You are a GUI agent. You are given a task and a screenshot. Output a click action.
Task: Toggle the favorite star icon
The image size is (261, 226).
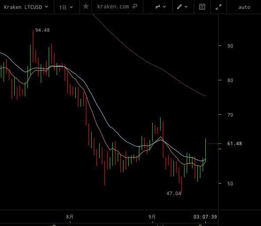point(86,7)
